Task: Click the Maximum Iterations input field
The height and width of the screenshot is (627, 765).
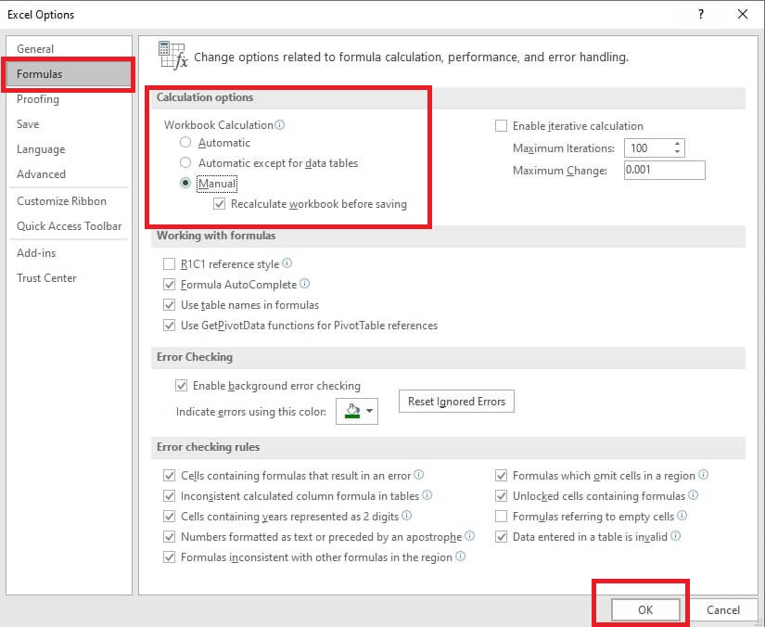Action: point(648,147)
